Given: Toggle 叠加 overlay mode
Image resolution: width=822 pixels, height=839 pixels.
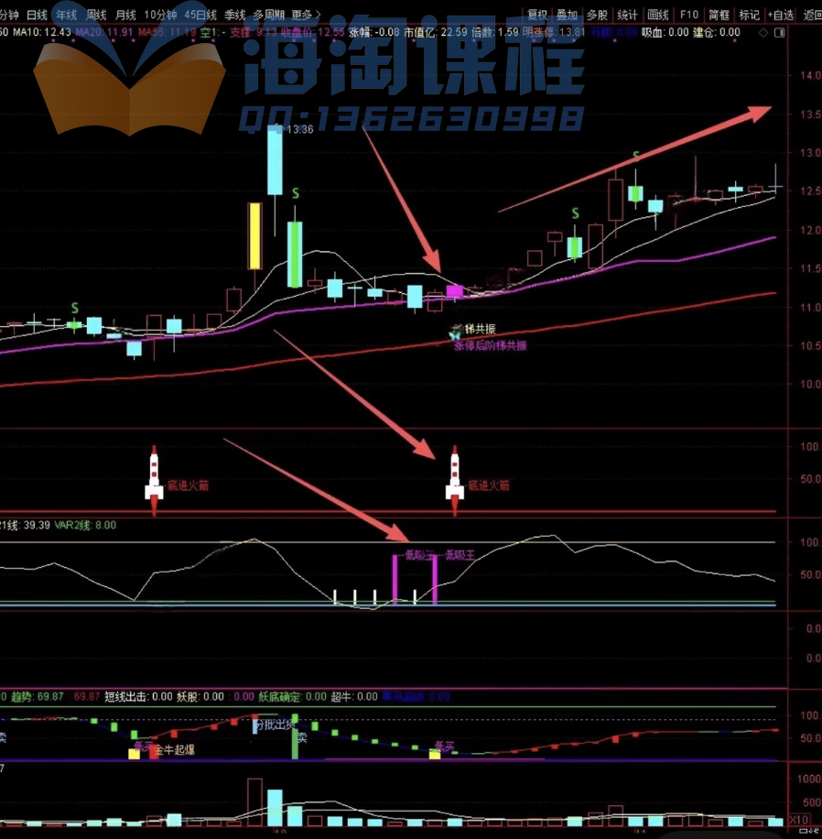Looking at the screenshot, I should click(567, 15).
